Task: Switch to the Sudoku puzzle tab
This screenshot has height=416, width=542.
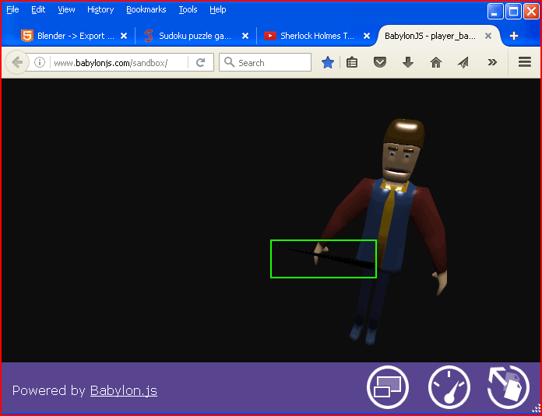Action: point(193,36)
